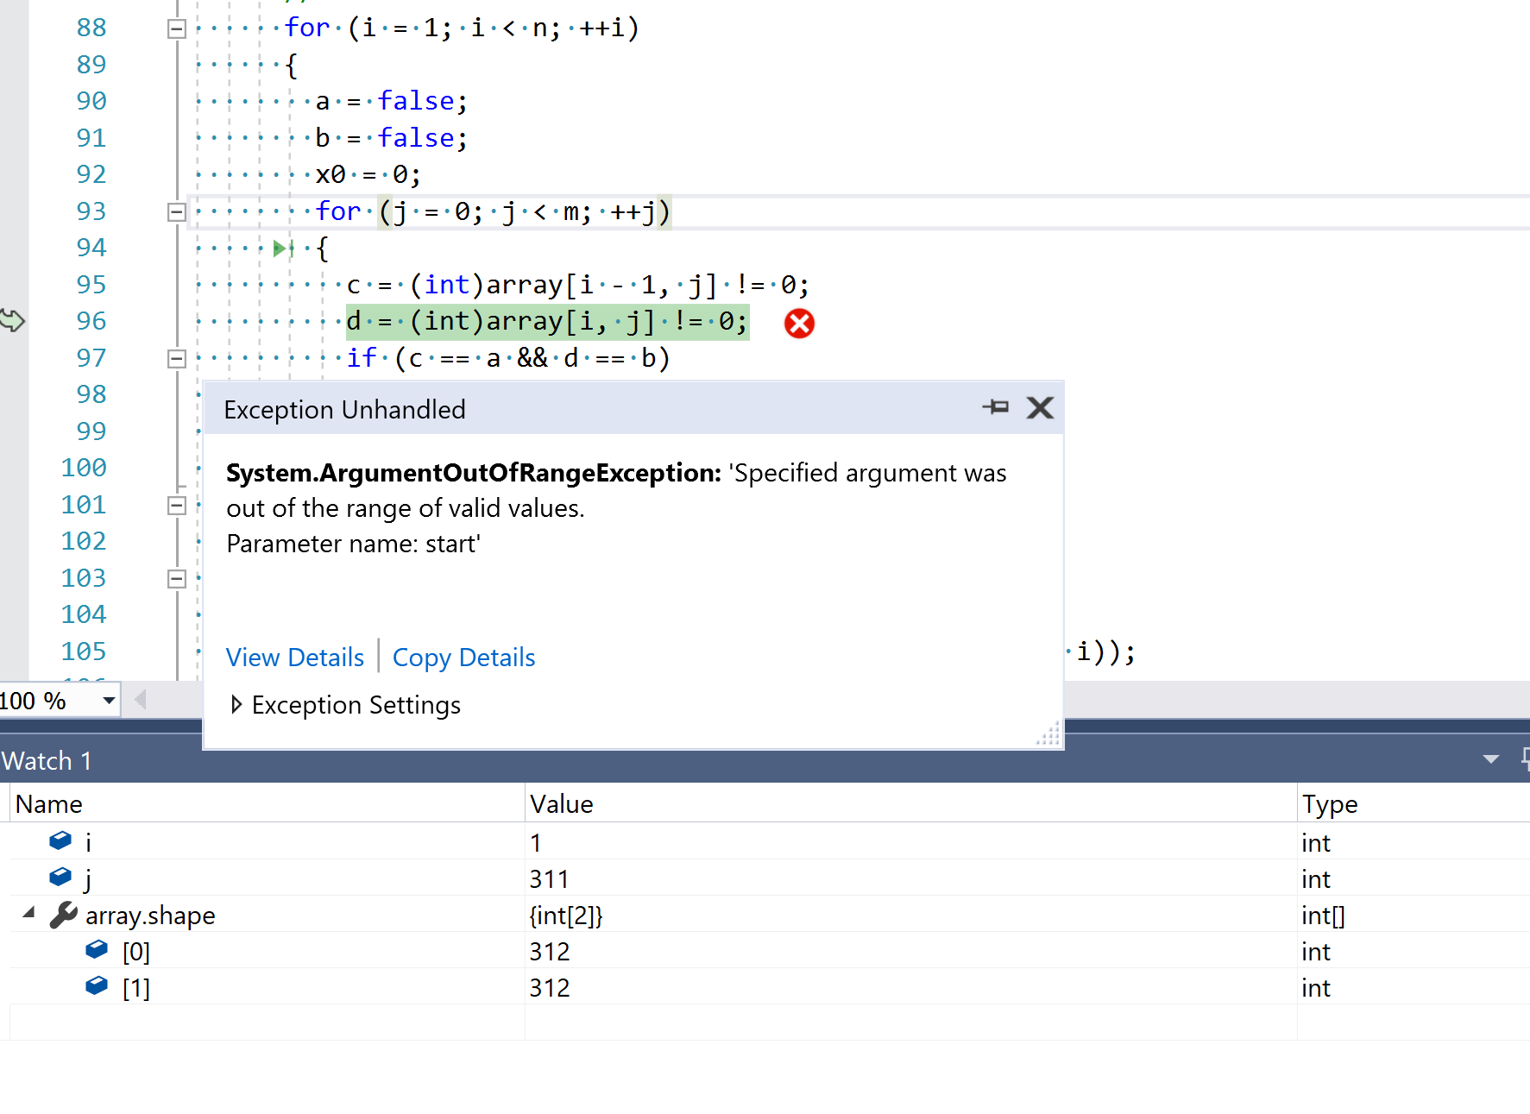Click the current statement arrow at line 96
The width and height of the screenshot is (1530, 1114).
pyautogui.click(x=12, y=320)
